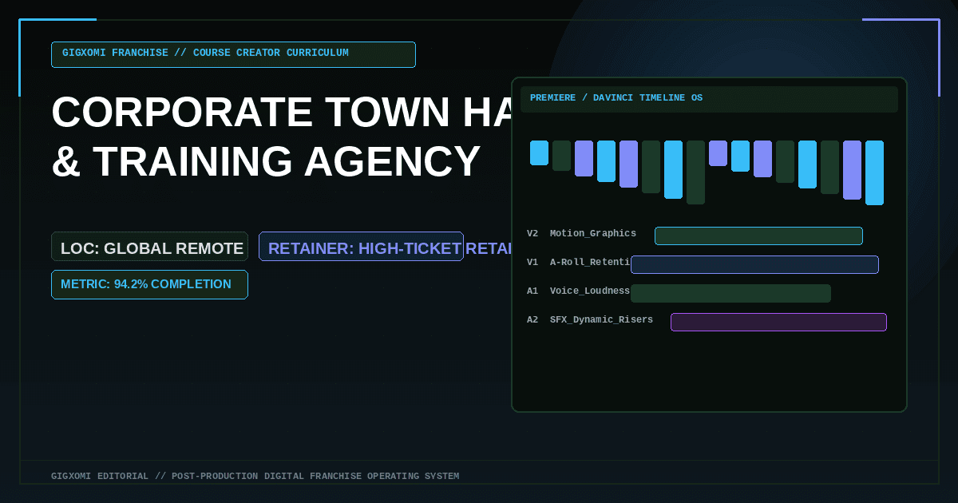Click the LOC: GLOBAL REMOTE badge
The height and width of the screenshot is (503, 958).
(149, 246)
